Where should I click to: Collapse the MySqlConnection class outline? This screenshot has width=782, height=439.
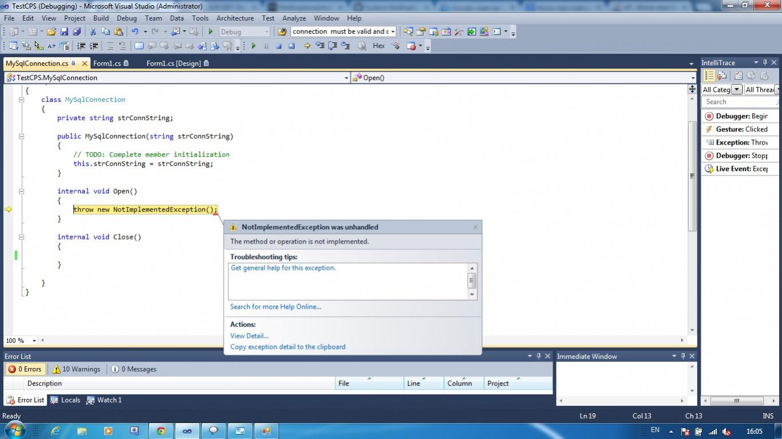click(21, 99)
